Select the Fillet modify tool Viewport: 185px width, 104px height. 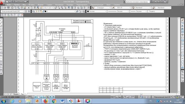pos(182,64)
